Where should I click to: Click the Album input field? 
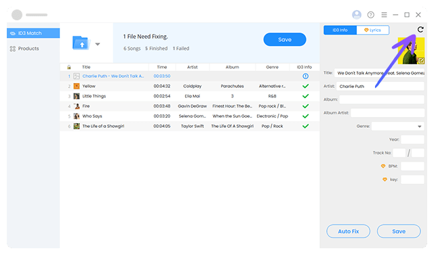(x=382, y=99)
